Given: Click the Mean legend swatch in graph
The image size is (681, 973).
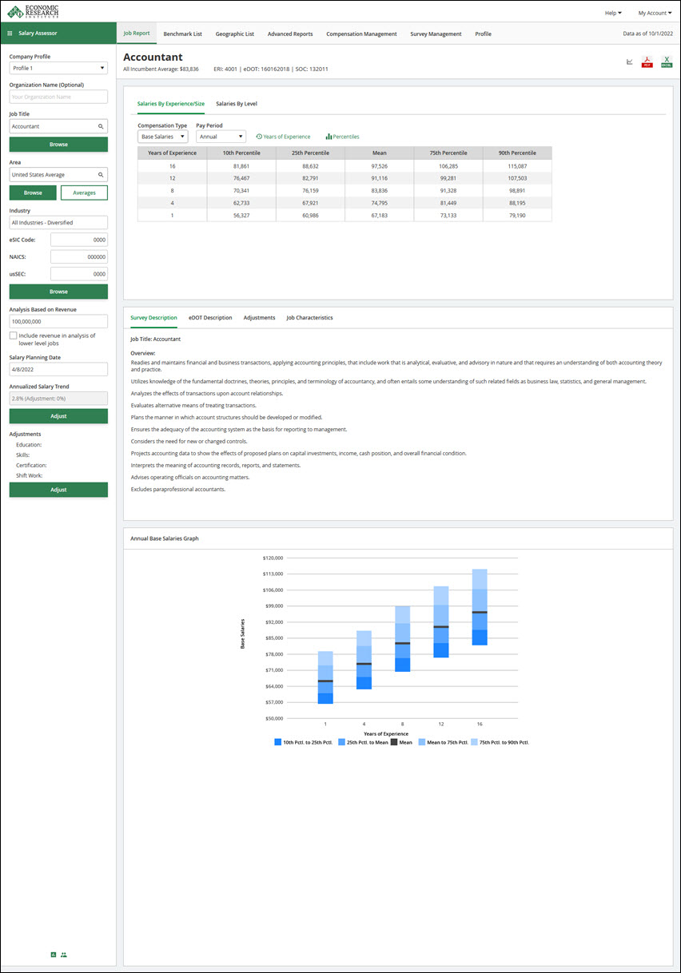Looking at the screenshot, I should (394, 742).
